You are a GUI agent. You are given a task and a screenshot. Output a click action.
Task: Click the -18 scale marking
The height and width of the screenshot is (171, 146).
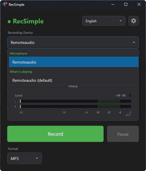pos(98,112)
